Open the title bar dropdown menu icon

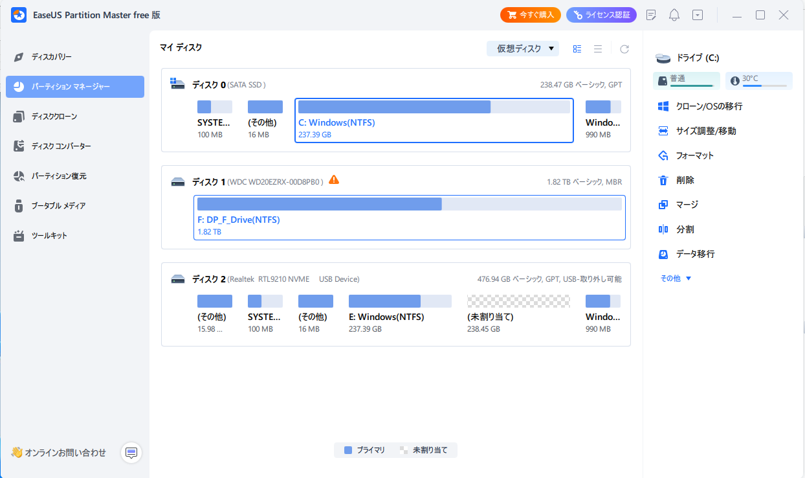pyautogui.click(x=697, y=15)
